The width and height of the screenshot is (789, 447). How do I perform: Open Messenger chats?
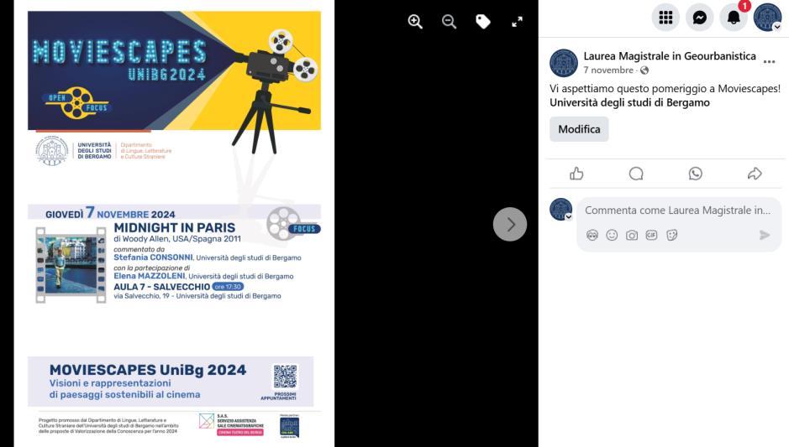pyautogui.click(x=699, y=18)
